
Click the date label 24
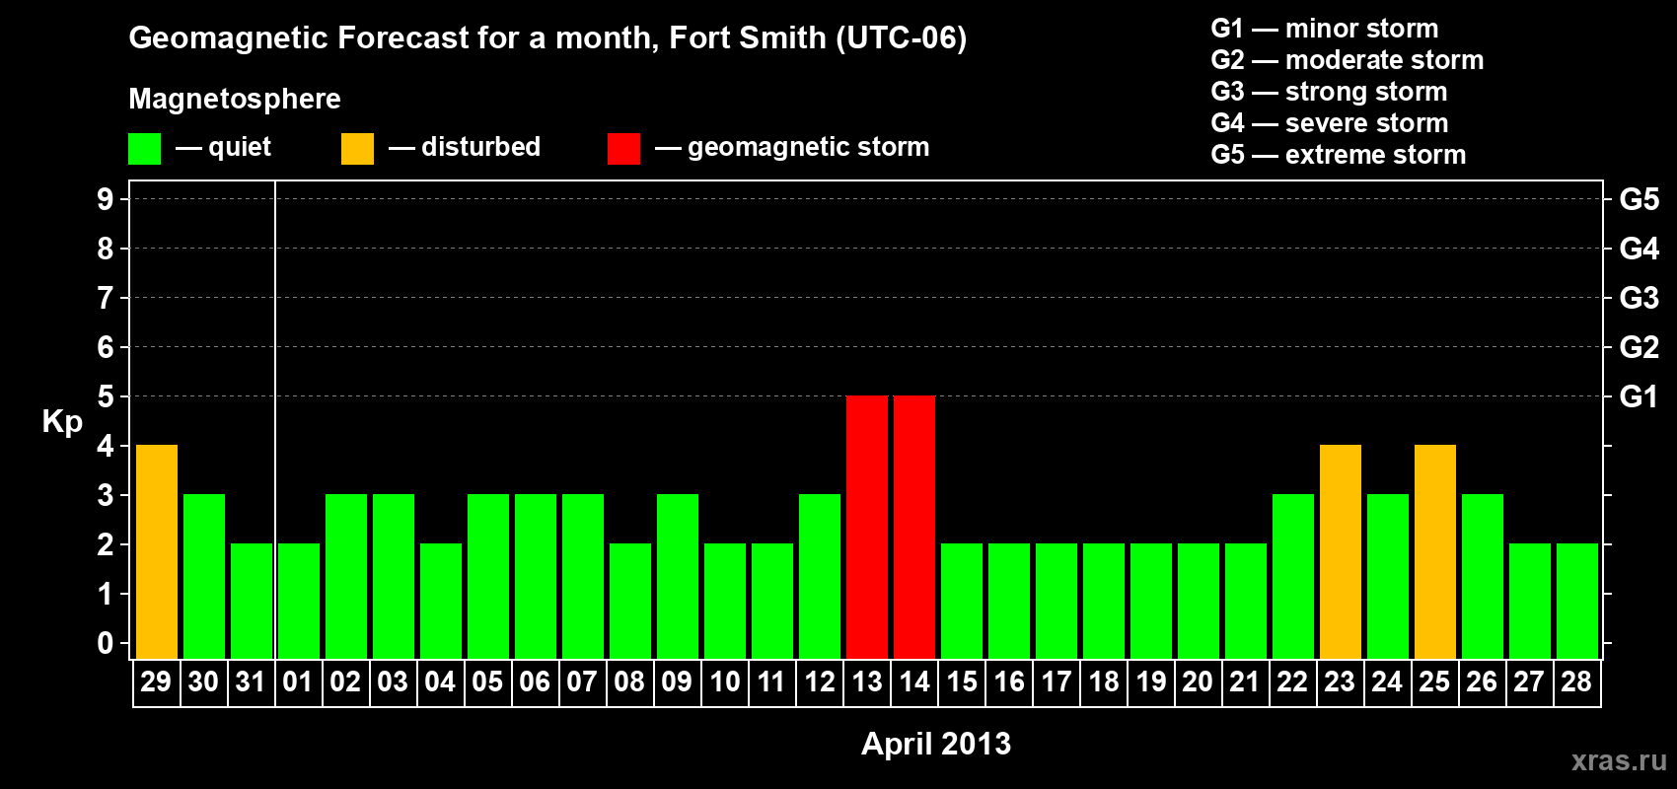[1387, 681]
